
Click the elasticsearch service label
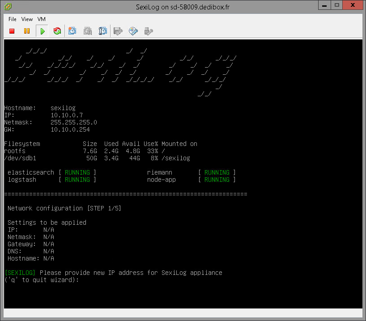click(x=31, y=173)
